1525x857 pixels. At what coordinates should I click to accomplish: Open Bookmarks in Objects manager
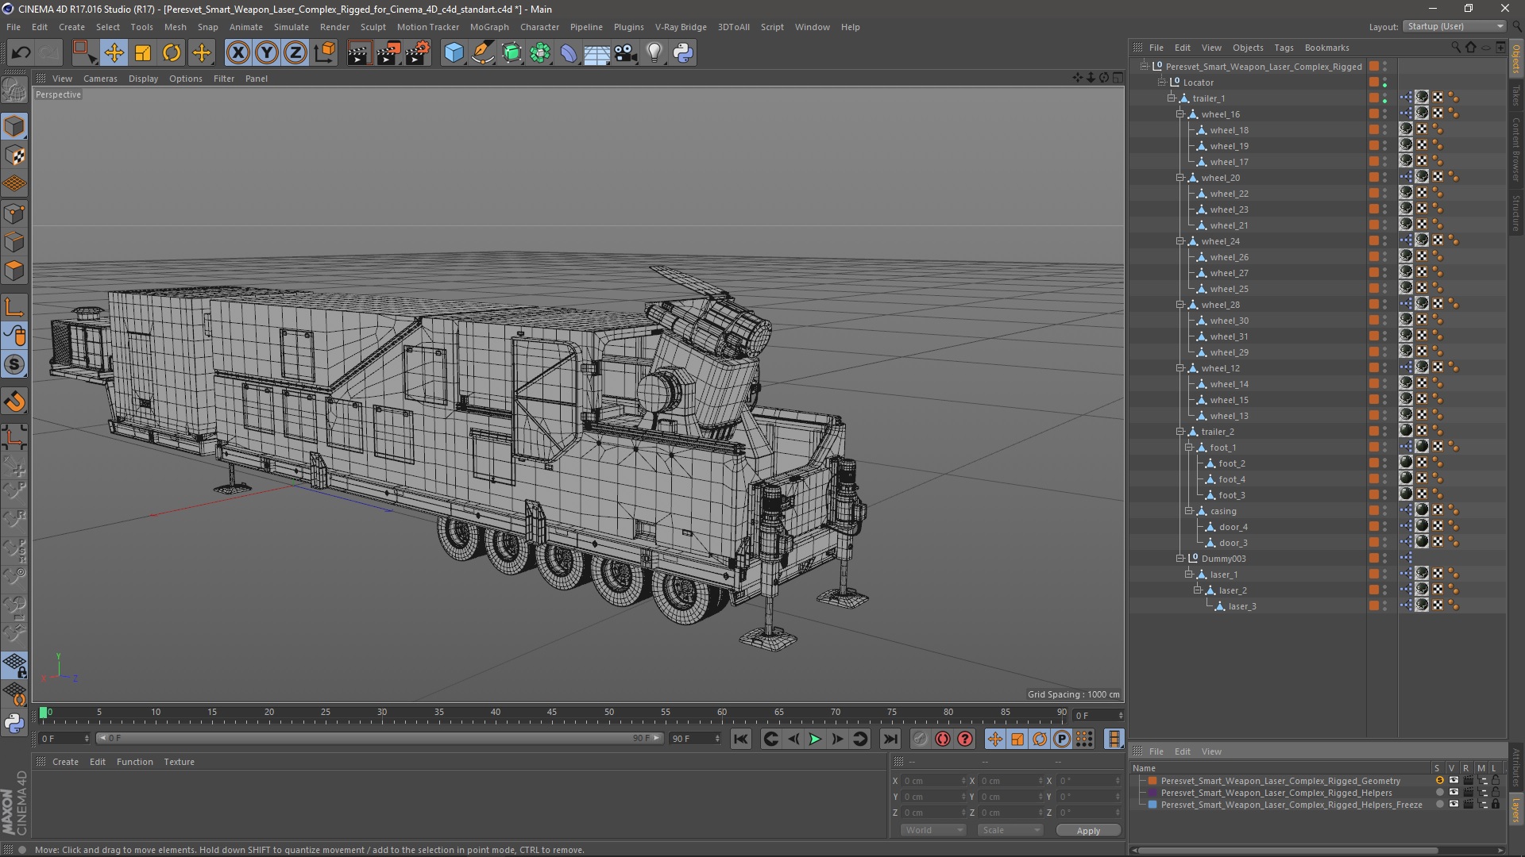point(1326,48)
